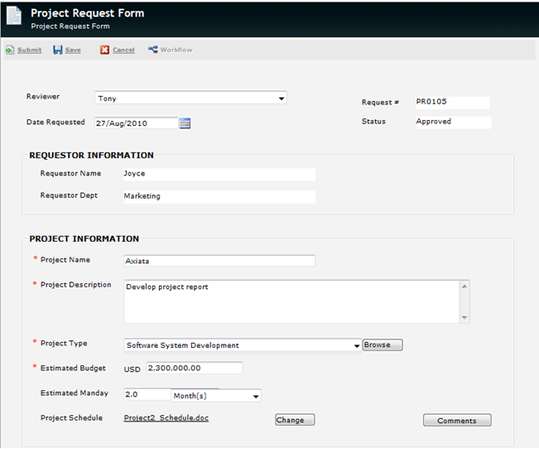Click the Reviewer label
The height and width of the screenshot is (449, 539).
[43, 97]
